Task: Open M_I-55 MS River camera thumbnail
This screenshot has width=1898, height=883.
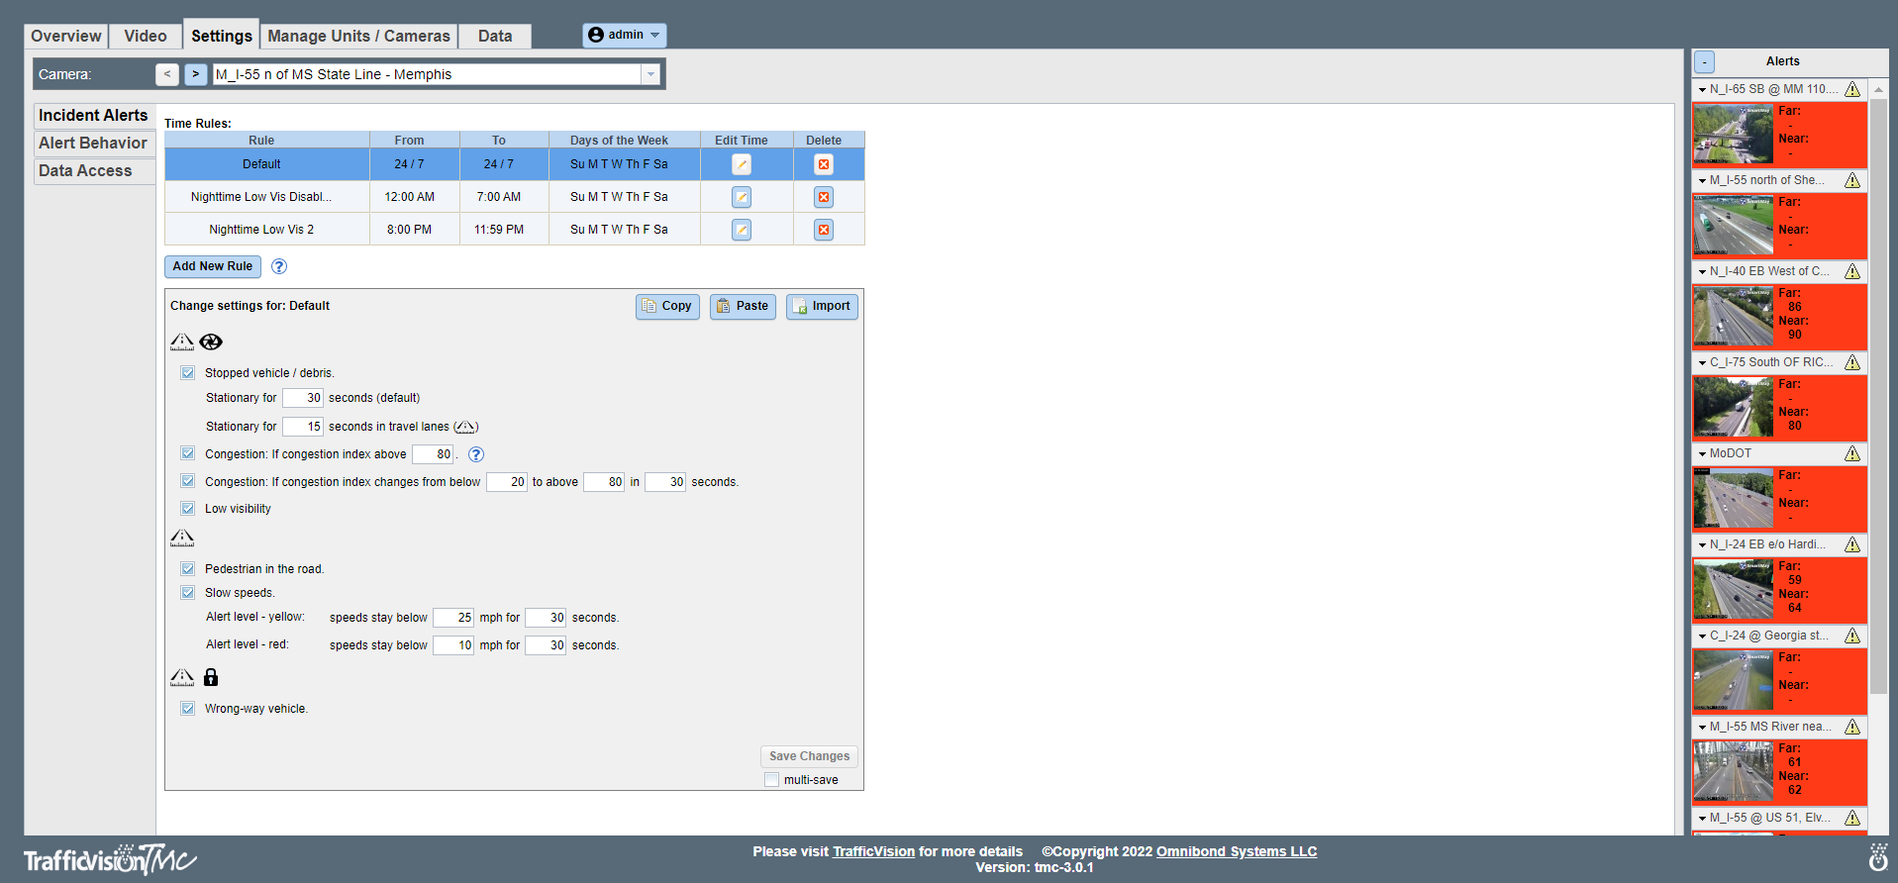Action: [x=1733, y=772]
